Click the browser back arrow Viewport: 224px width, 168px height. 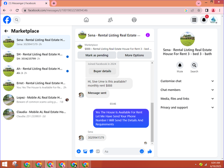[x=4, y=10]
